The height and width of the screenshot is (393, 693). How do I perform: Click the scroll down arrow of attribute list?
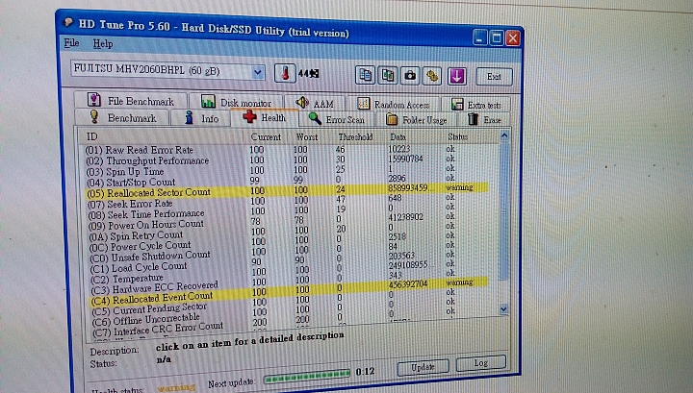[503, 309]
